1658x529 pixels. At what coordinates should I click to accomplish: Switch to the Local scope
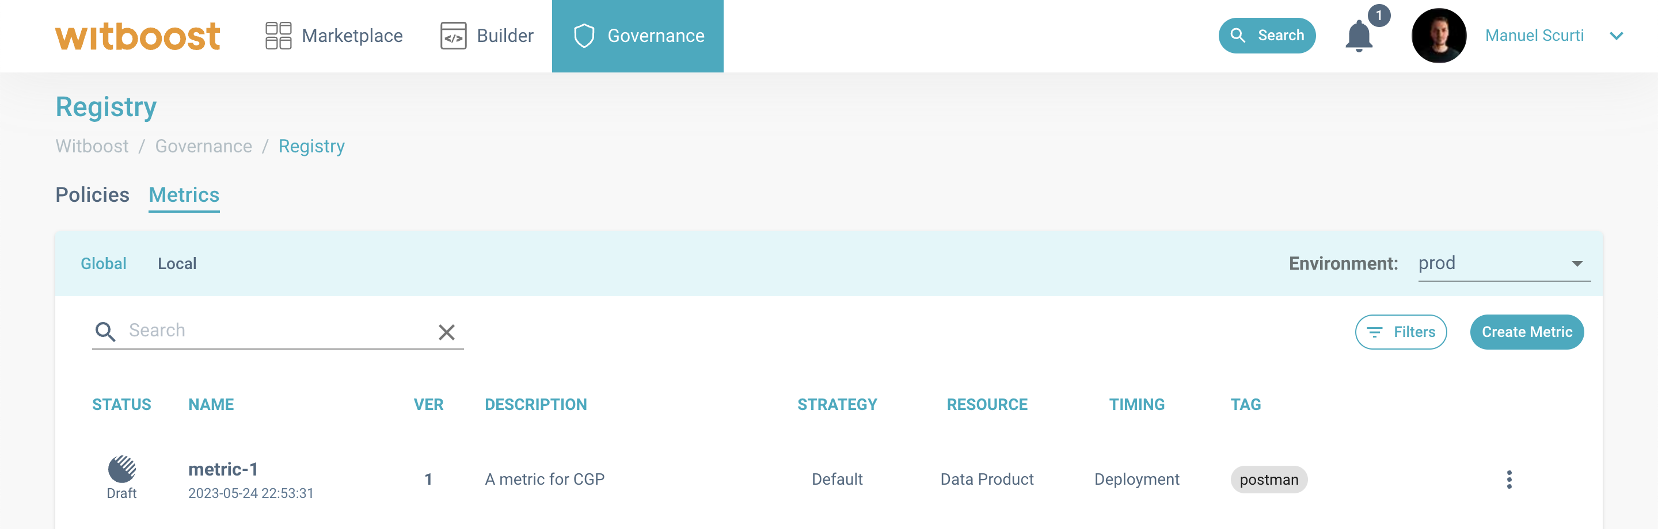point(177,263)
